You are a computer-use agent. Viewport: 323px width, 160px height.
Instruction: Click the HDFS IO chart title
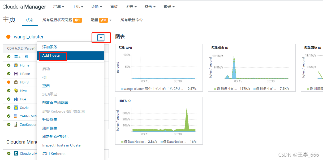[125, 101]
